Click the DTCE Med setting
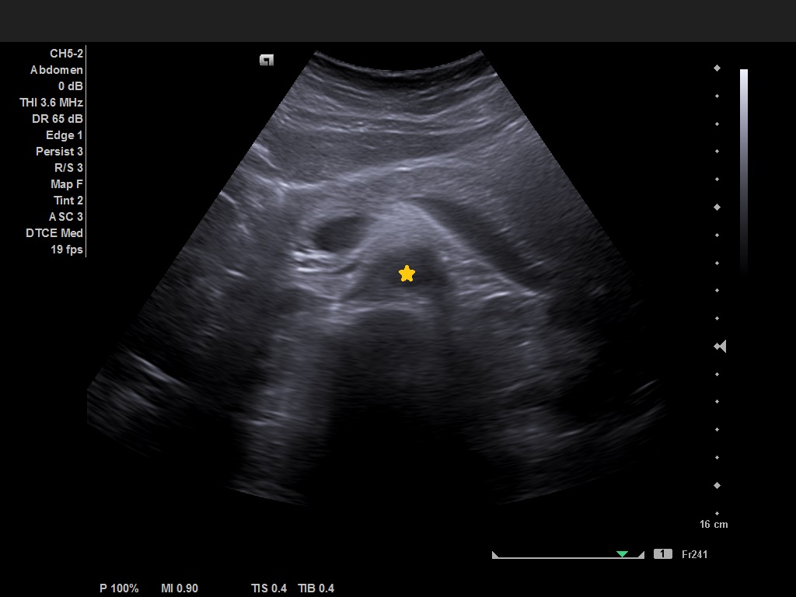 (54, 233)
